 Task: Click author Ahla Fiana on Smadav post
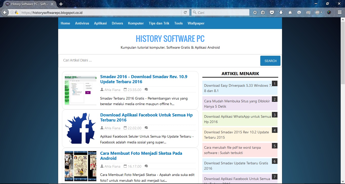click(113, 90)
